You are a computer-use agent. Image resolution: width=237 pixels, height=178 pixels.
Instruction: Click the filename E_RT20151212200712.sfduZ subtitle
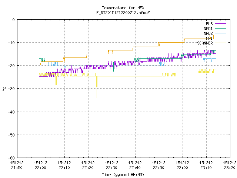pos(123,13)
